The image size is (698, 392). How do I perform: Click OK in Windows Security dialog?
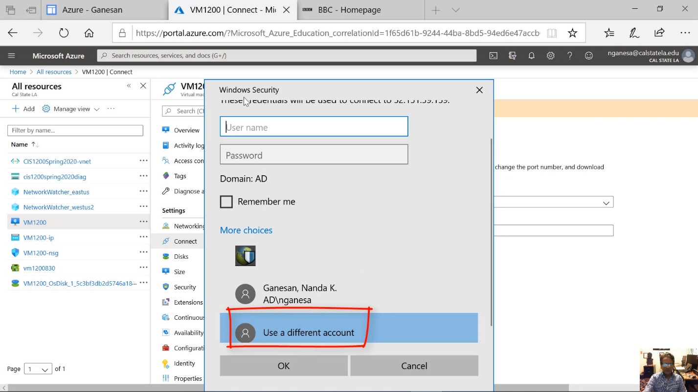284,366
